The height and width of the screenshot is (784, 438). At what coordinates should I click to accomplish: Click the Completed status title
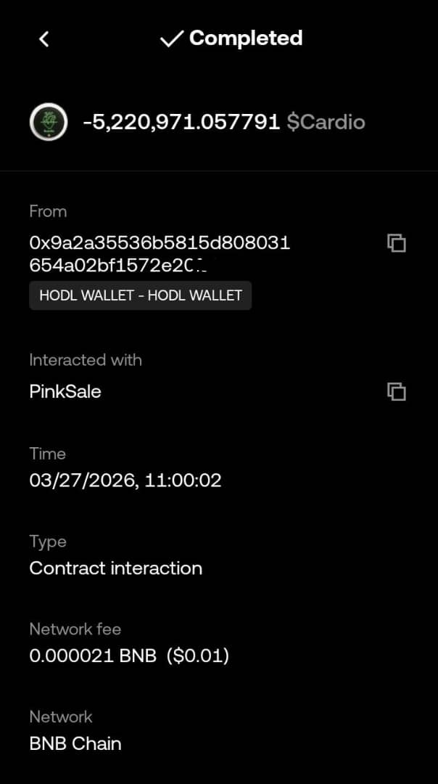[x=245, y=38]
